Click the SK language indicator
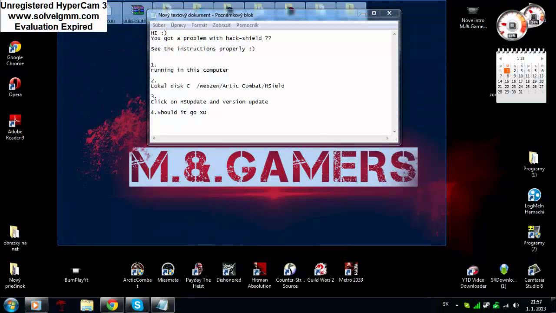The height and width of the screenshot is (313, 556). click(446, 304)
